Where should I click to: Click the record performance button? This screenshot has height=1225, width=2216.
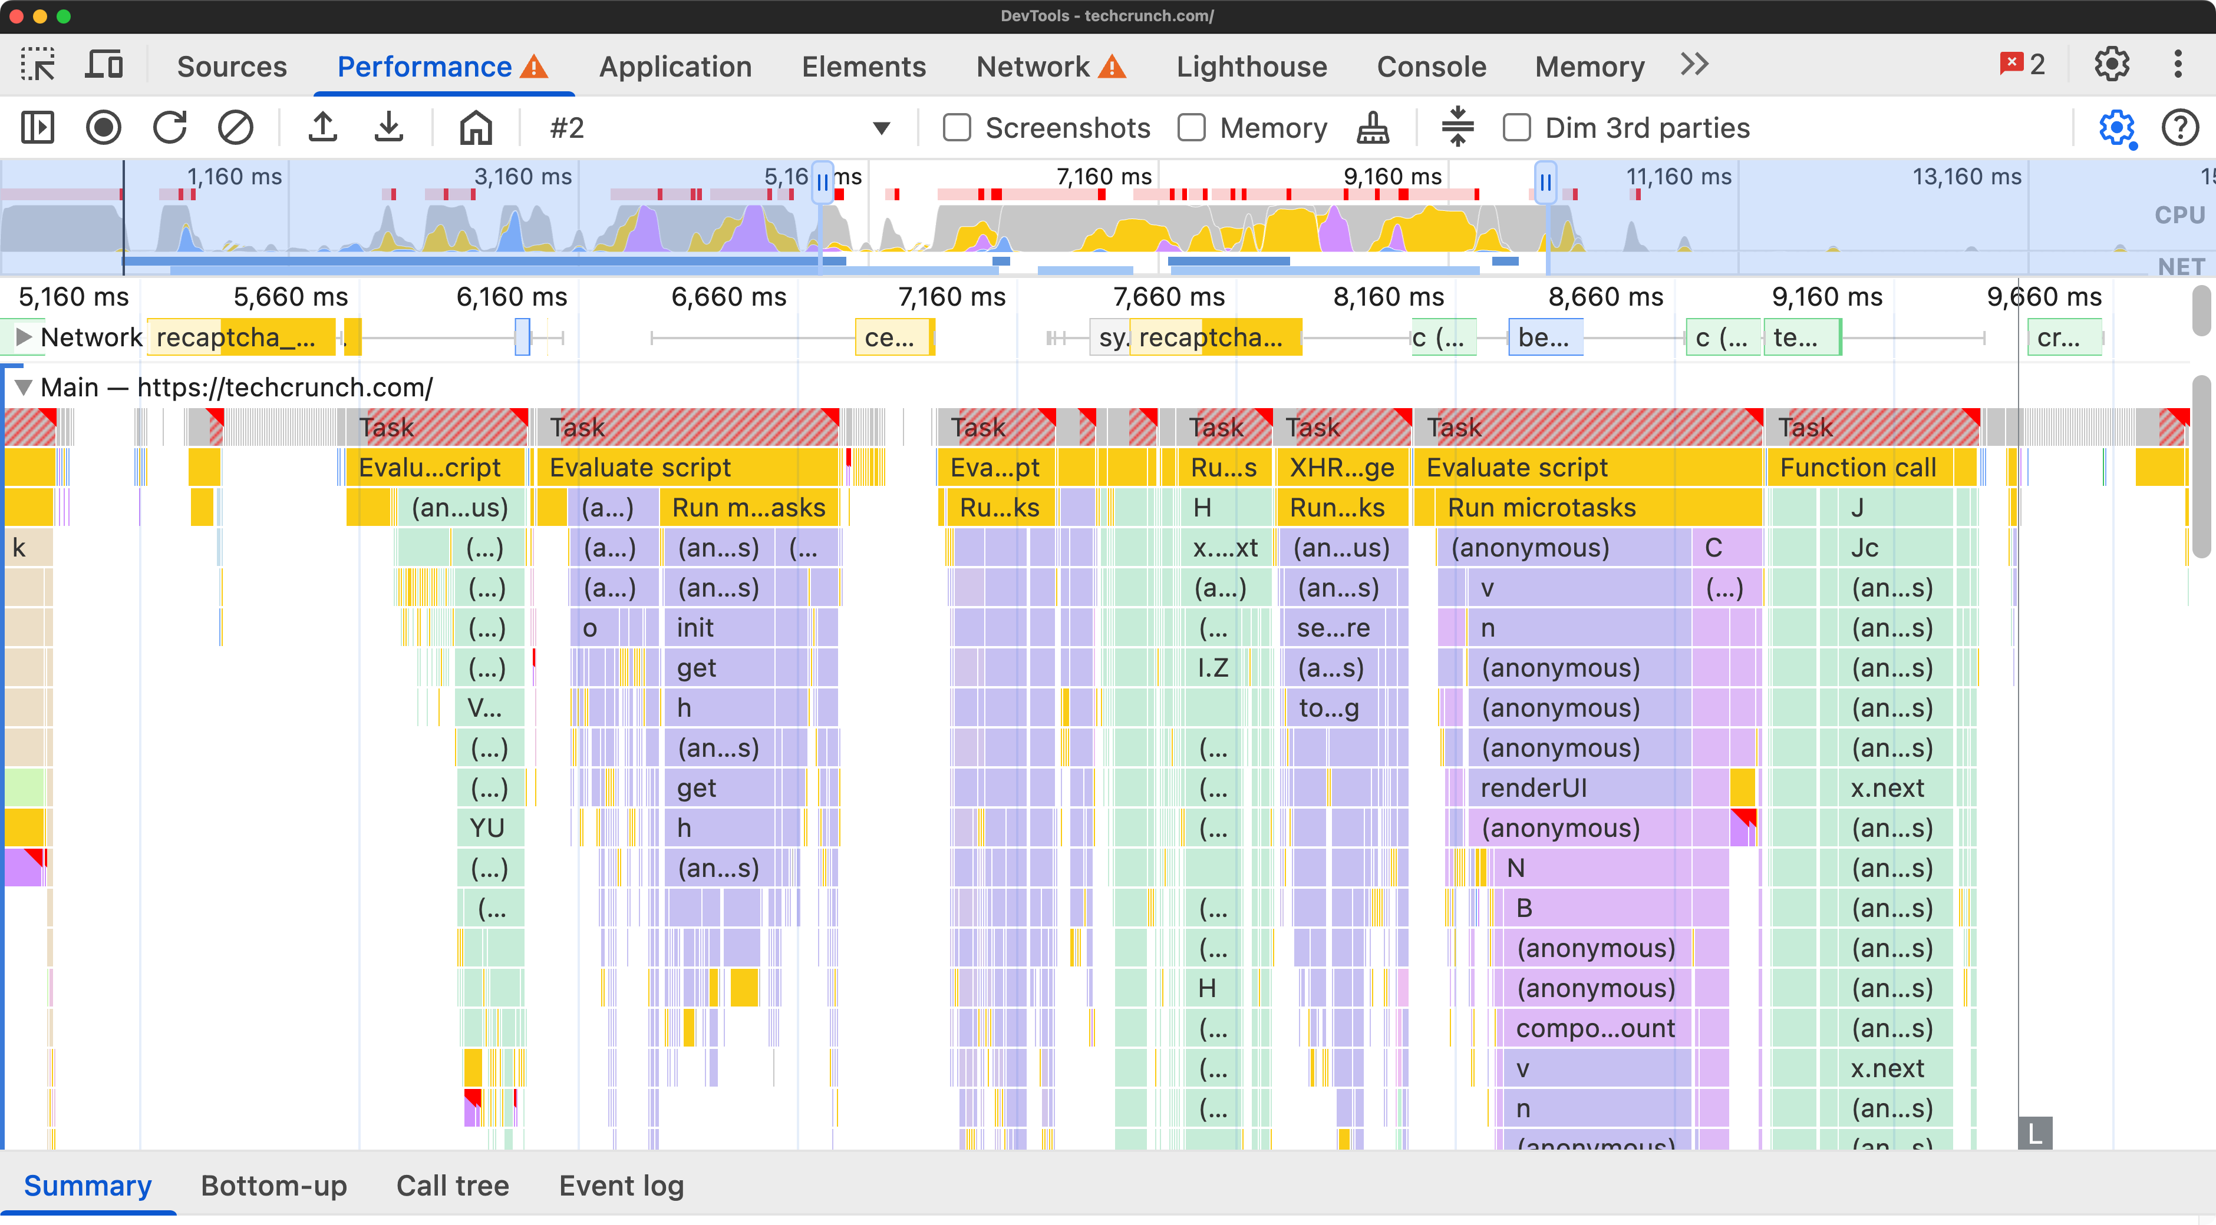pyautogui.click(x=103, y=127)
